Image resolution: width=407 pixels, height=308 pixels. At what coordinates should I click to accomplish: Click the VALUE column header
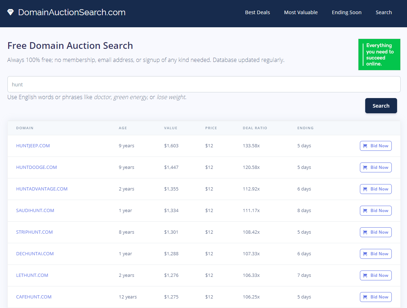170,128
